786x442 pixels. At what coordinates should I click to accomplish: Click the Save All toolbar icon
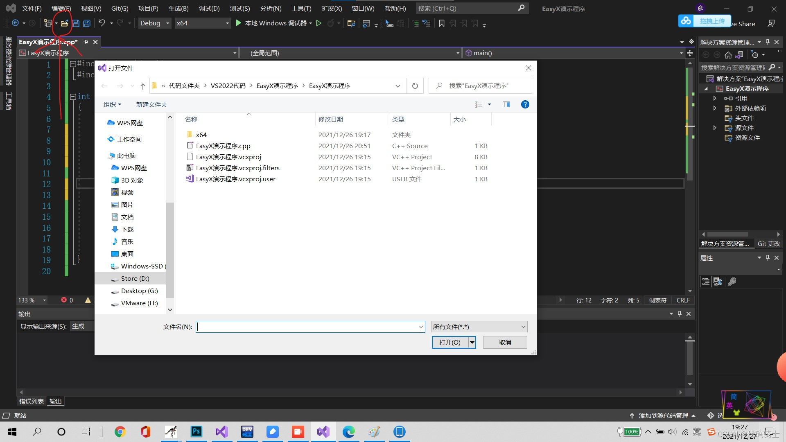coord(86,23)
